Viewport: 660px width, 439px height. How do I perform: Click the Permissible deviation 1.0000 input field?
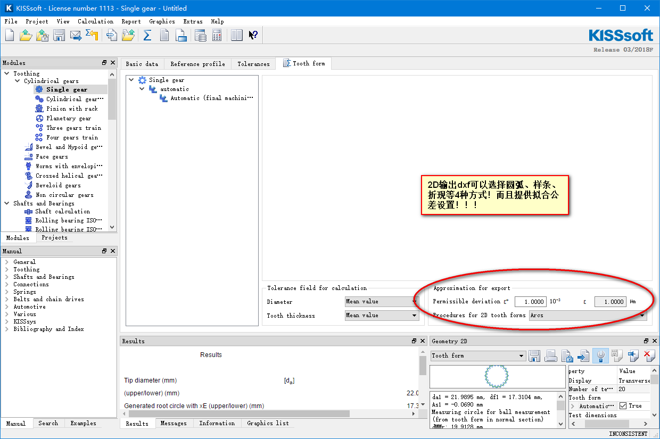[x=530, y=302]
